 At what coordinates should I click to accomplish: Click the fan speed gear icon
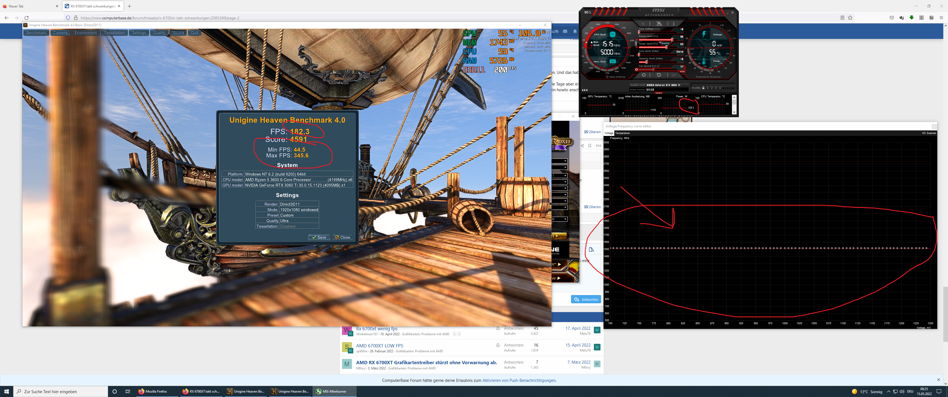tap(637, 69)
